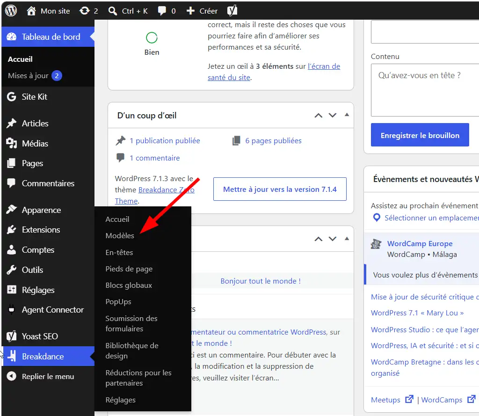This screenshot has width=479, height=416.
Task: Click Enregistrer le brouillon button
Action: pos(420,135)
